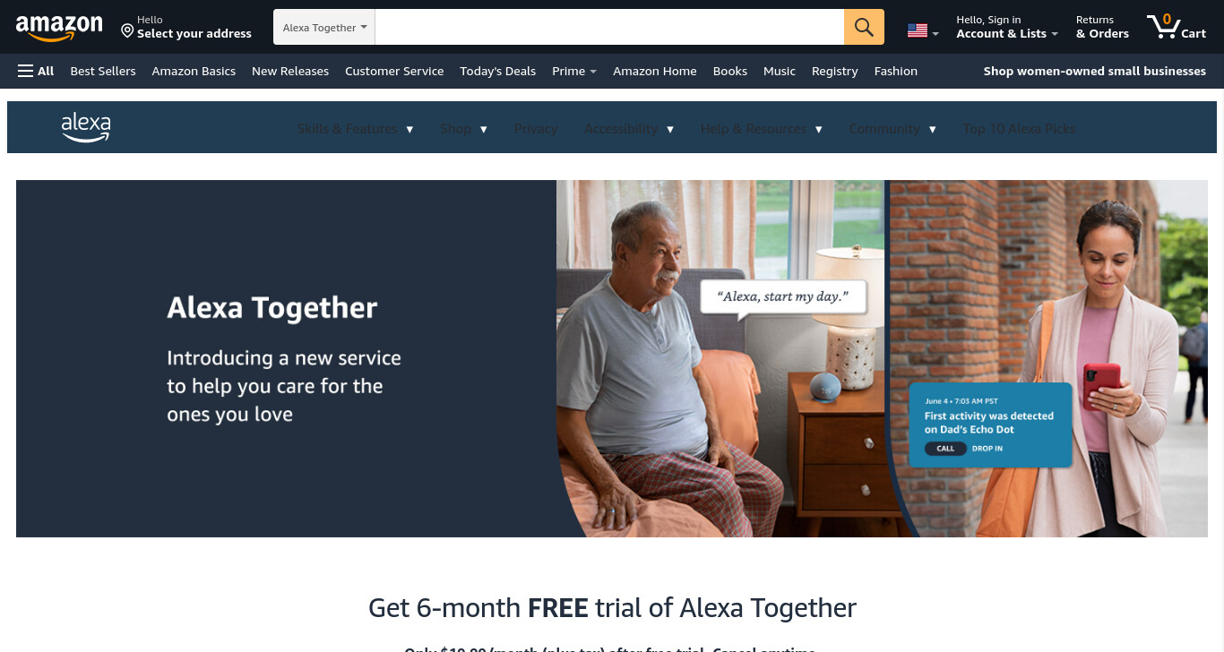Click Shop women-owned small businesses link

pos(1094,71)
